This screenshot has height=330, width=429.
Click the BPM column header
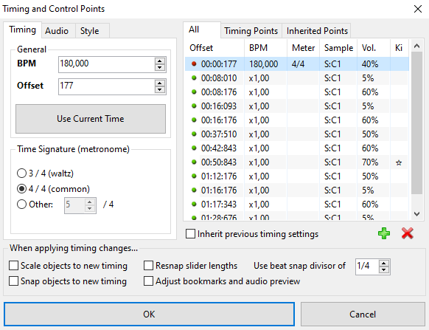[x=265, y=48]
